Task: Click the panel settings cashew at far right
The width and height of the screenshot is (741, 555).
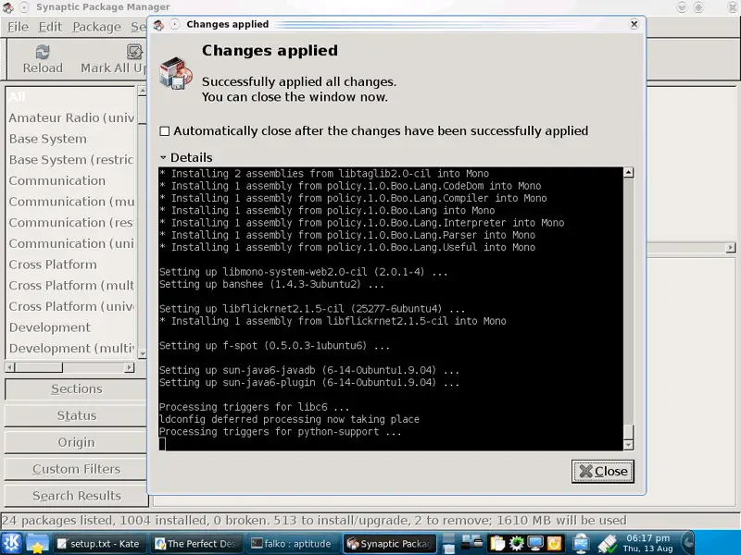Action: click(x=688, y=543)
